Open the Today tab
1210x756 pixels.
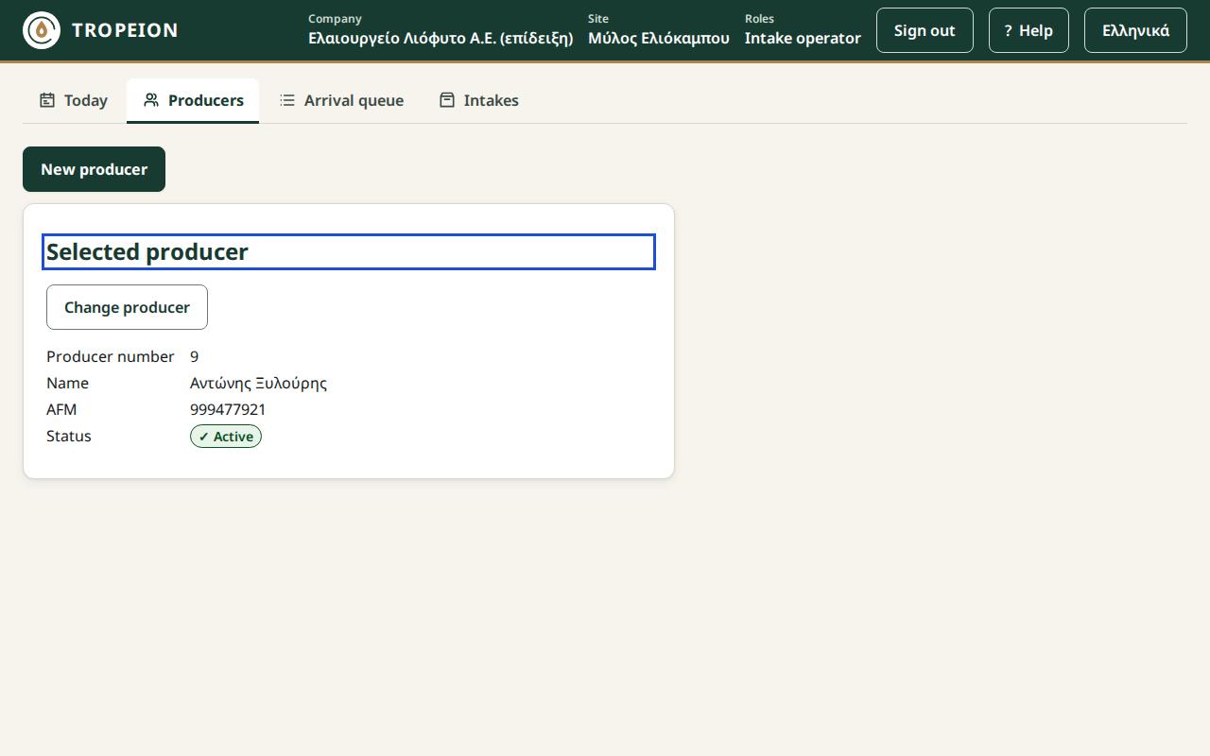73,100
